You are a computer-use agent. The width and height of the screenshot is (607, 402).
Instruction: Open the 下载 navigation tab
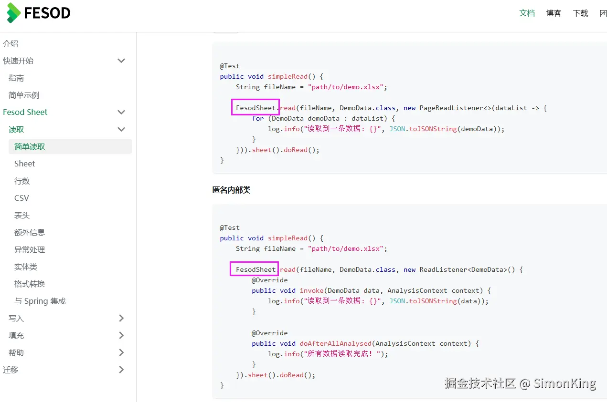(581, 13)
